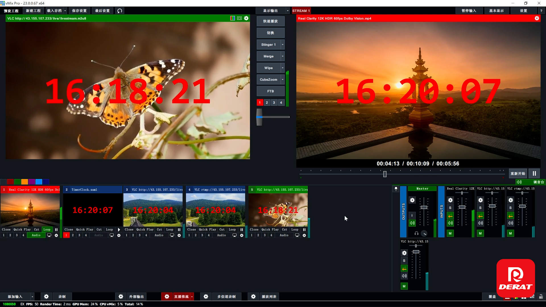This screenshot has height=307, width=546.
Task: Click the headphones icon under Master
Action: point(416,233)
